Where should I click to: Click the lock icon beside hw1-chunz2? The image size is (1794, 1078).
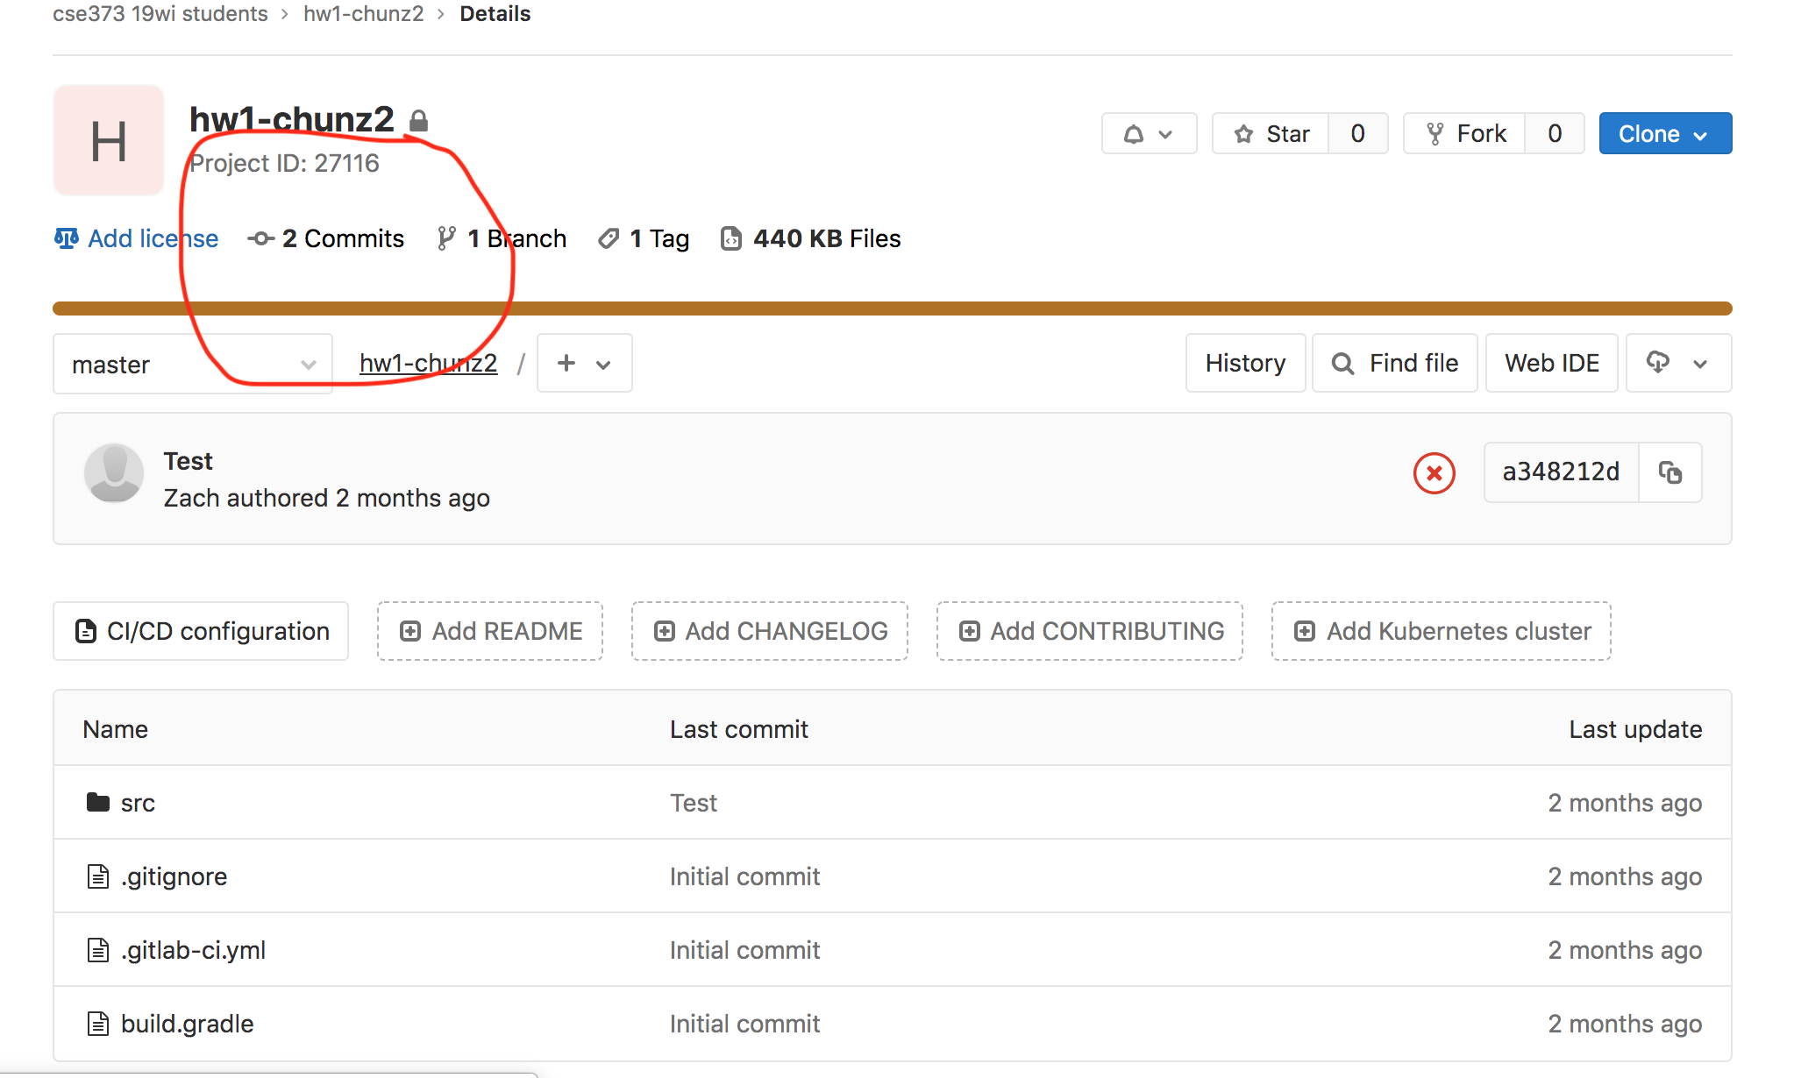coord(420,120)
